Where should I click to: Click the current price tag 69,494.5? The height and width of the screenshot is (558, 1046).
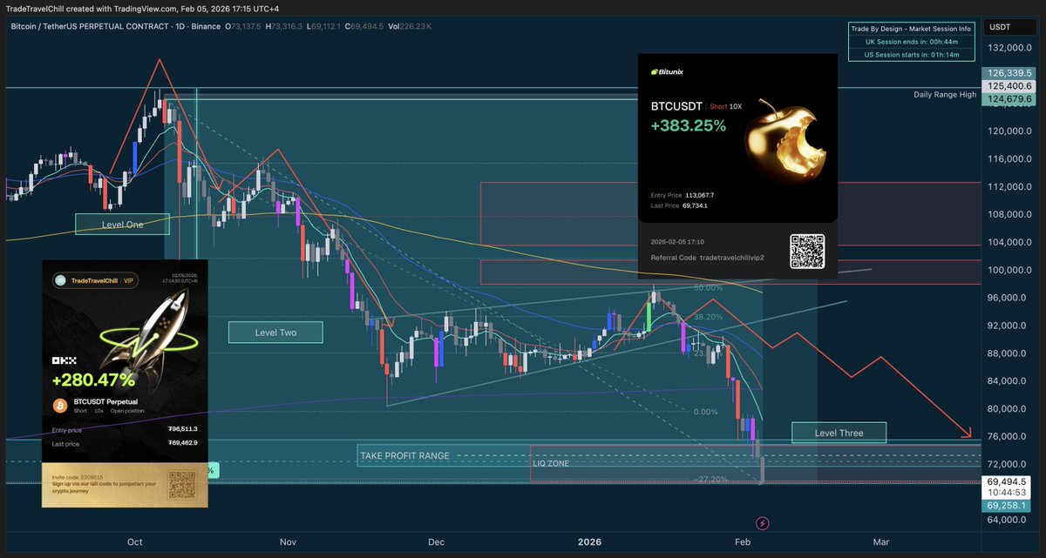[x=1007, y=481]
